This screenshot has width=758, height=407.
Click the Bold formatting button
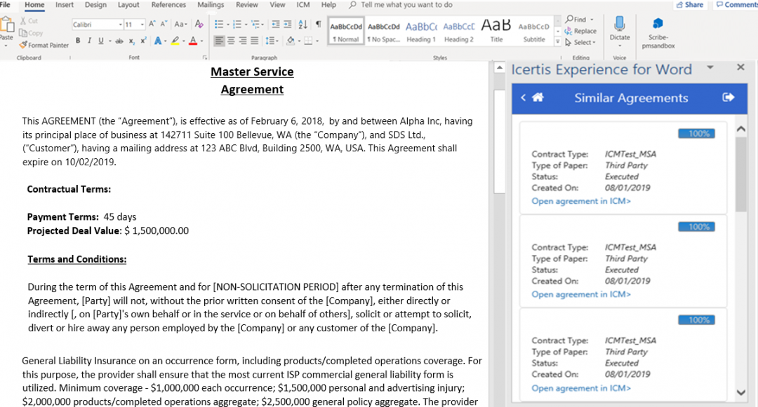coord(78,41)
